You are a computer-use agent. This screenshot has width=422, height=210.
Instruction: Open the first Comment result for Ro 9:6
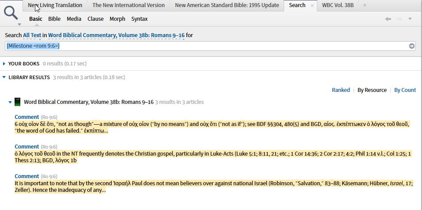[x=27, y=117]
